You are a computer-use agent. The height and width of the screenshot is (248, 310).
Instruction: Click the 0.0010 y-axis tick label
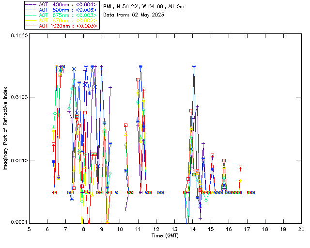coord(19,160)
